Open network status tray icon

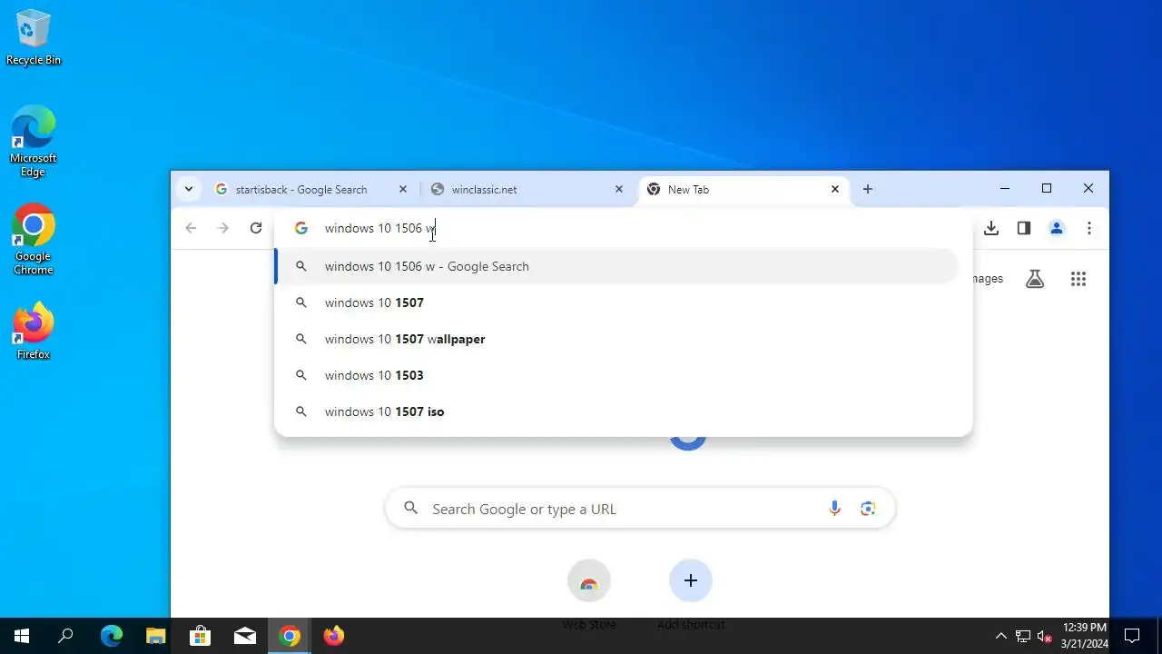[1023, 636]
